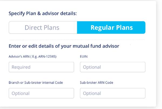Focus the EUIN text box

coord(113,67)
